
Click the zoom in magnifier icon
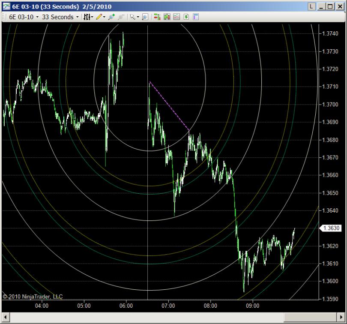[111, 17]
